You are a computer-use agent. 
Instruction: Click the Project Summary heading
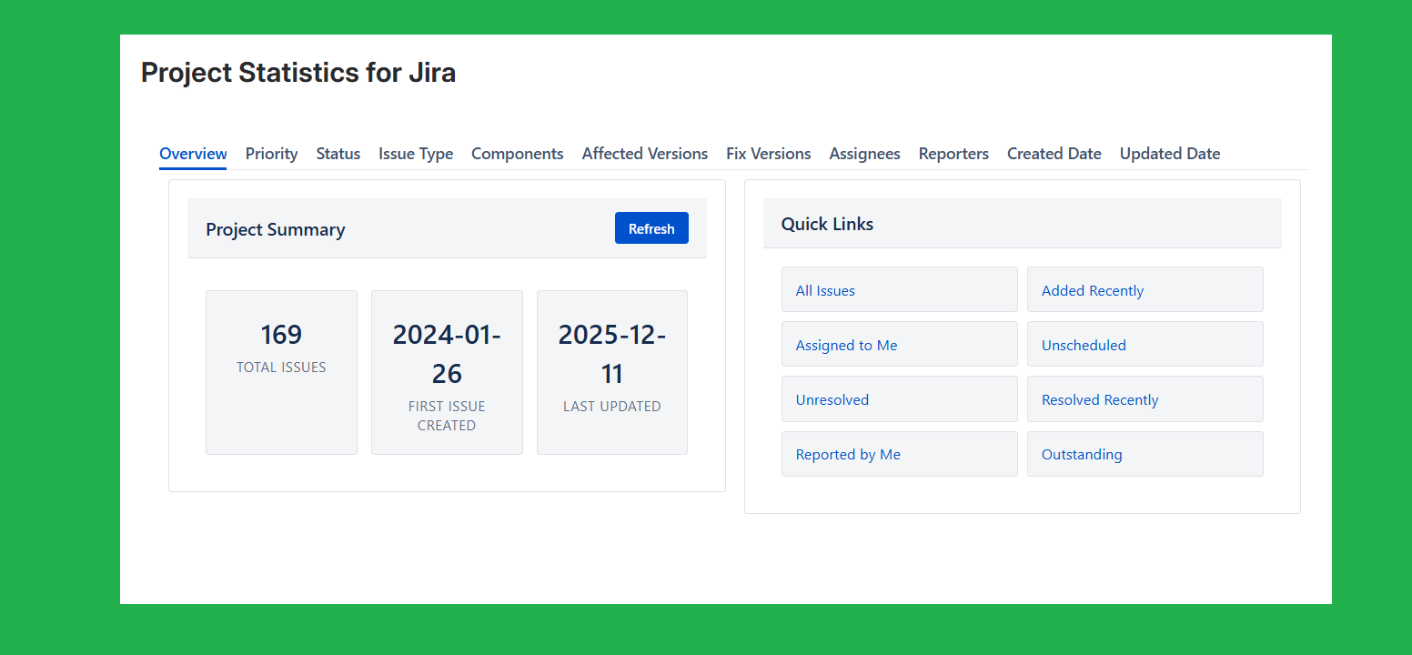coord(276,229)
